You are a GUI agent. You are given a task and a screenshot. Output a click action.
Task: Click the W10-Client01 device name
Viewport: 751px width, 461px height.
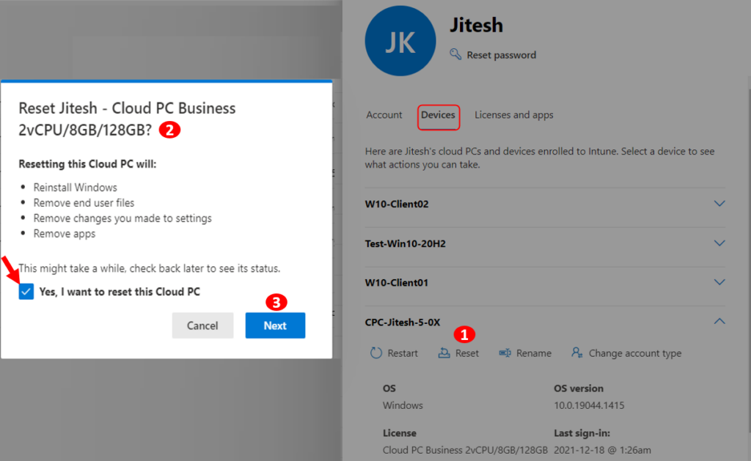397,282
